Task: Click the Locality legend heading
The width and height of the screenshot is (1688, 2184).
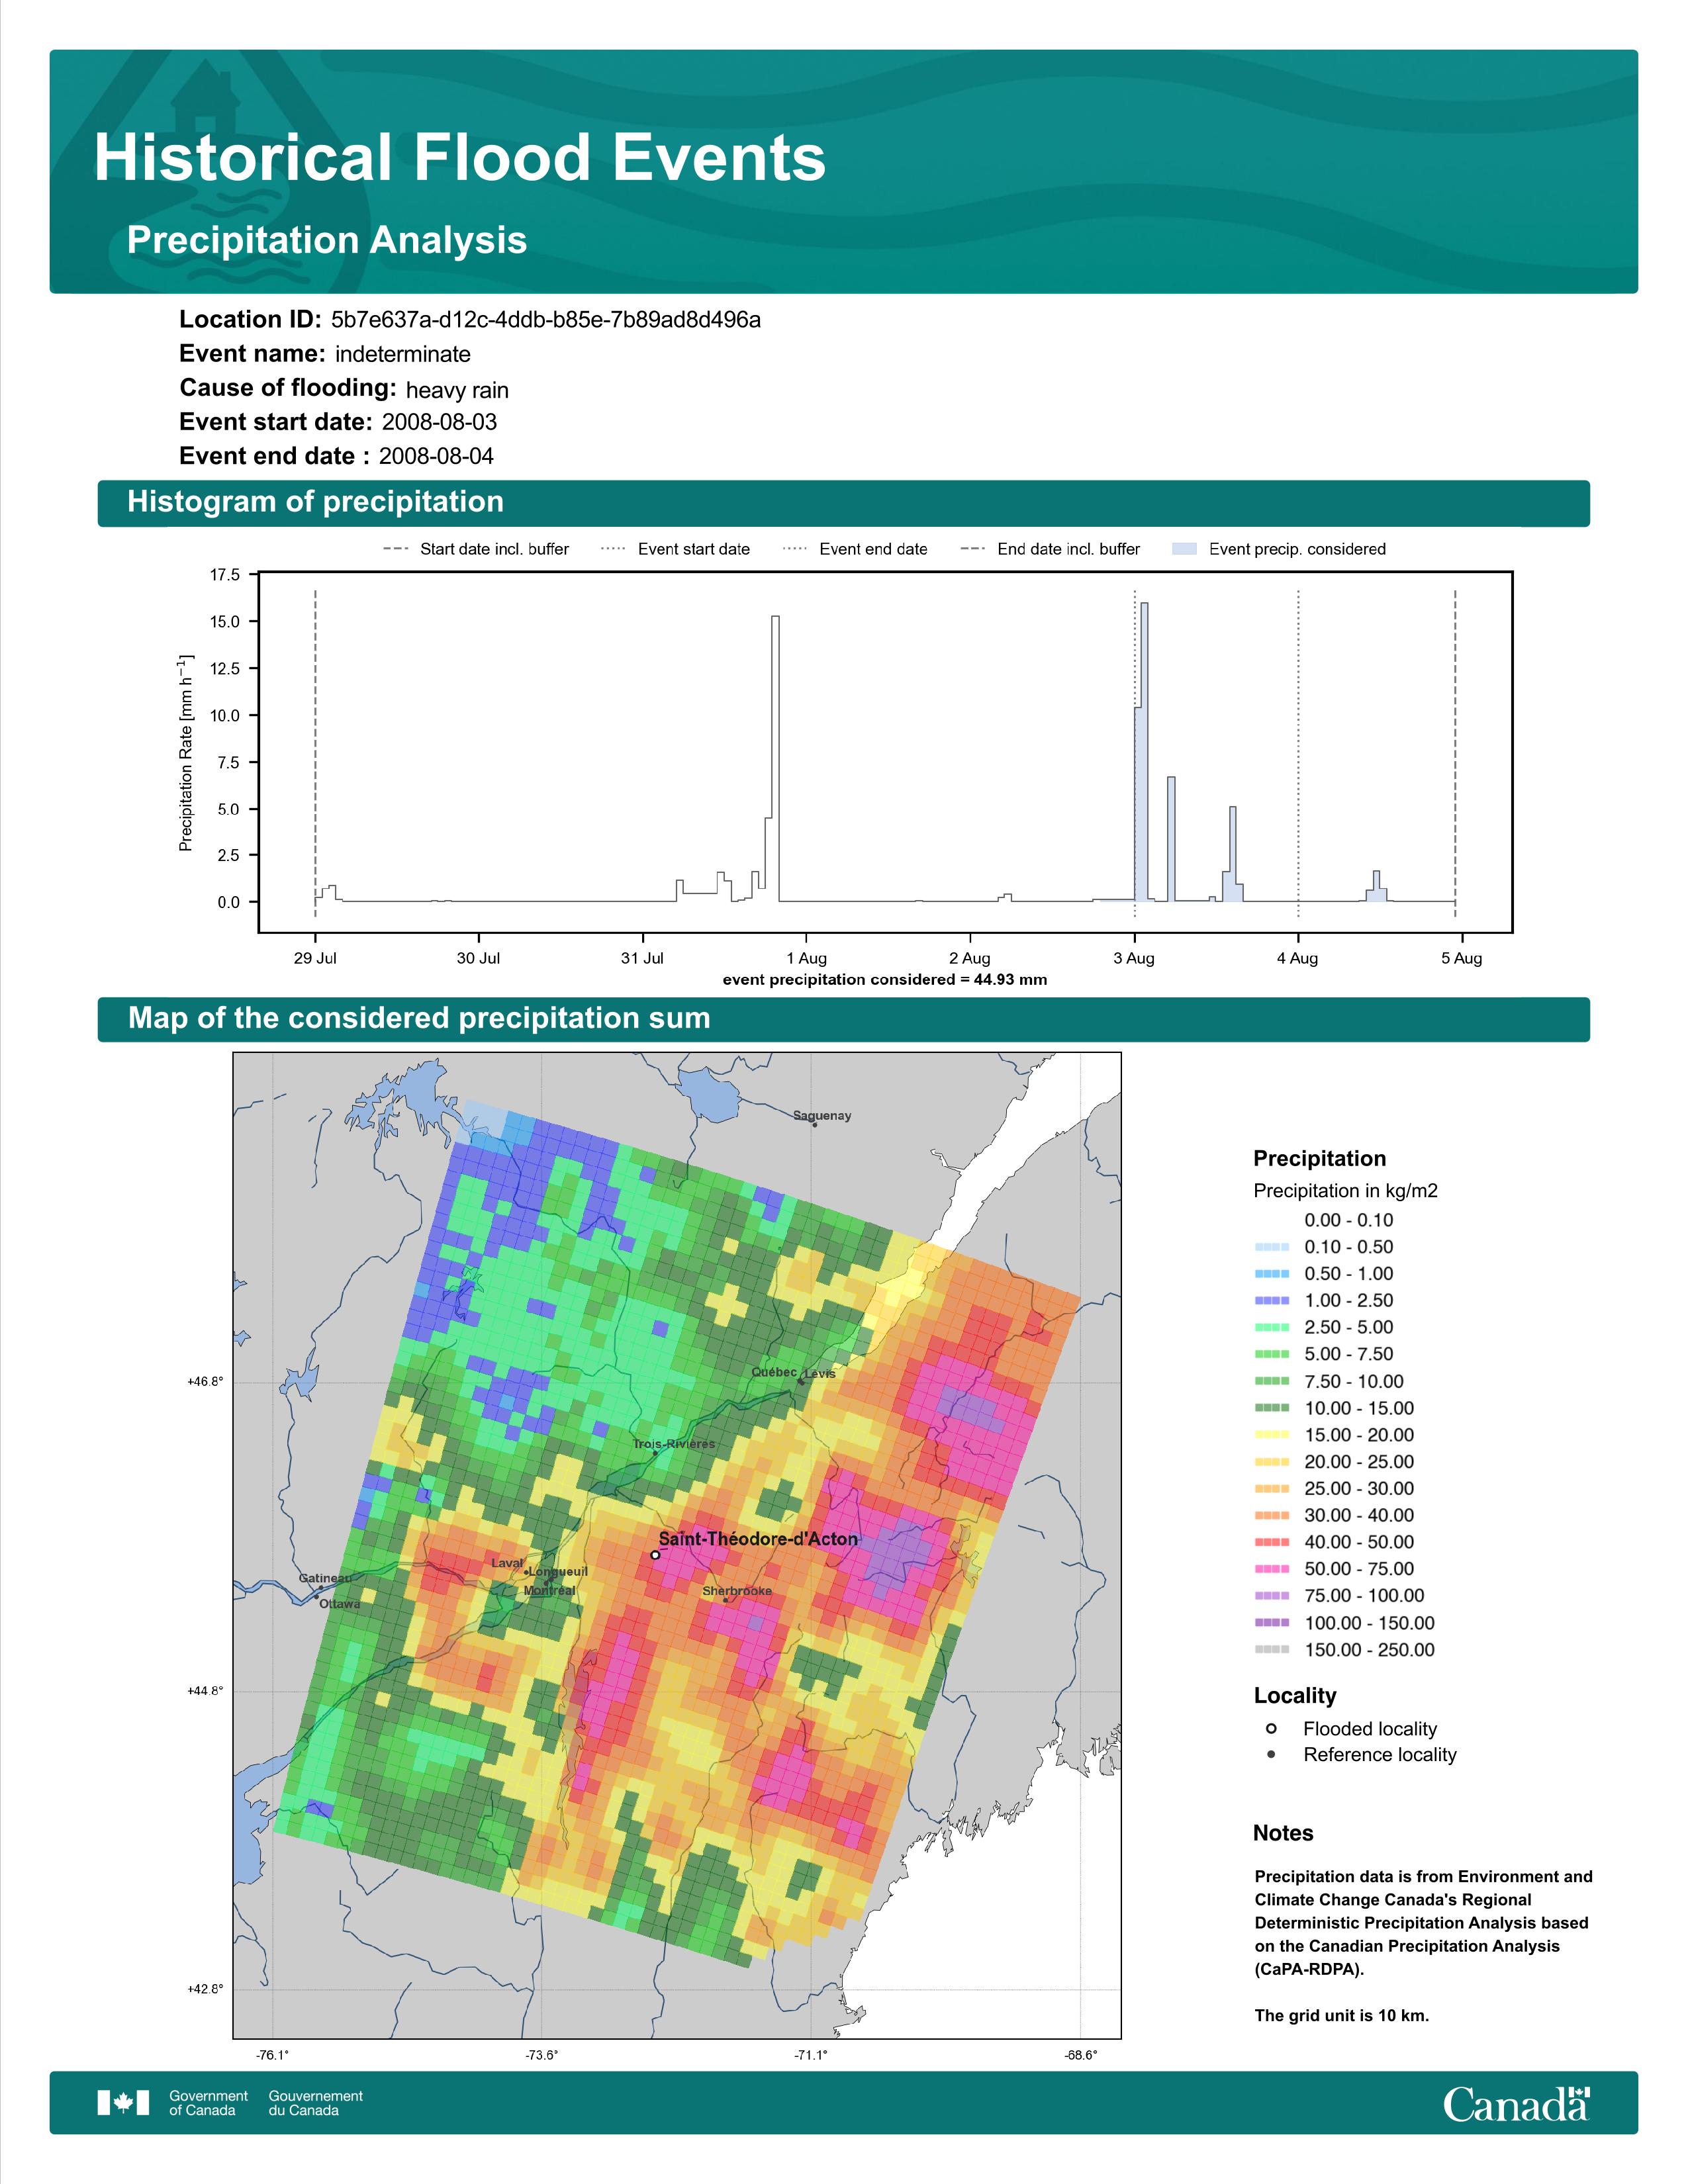Action: tap(1295, 1695)
